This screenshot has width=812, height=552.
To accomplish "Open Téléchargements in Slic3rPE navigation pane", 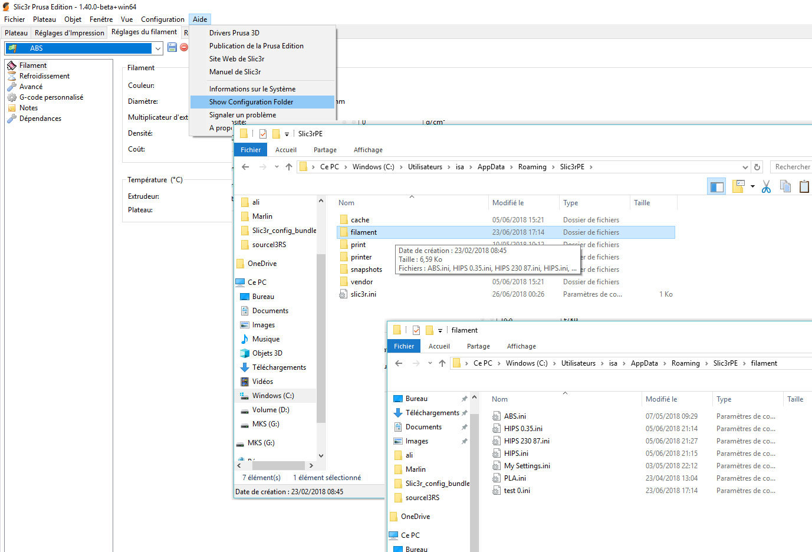I will tap(279, 367).
